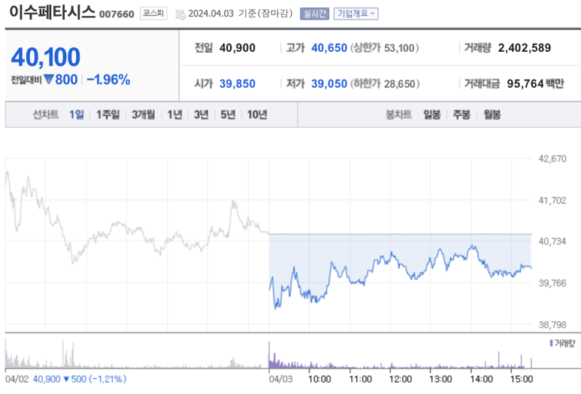
Task: Select the 1년 line chart tab
Action: pos(174,114)
